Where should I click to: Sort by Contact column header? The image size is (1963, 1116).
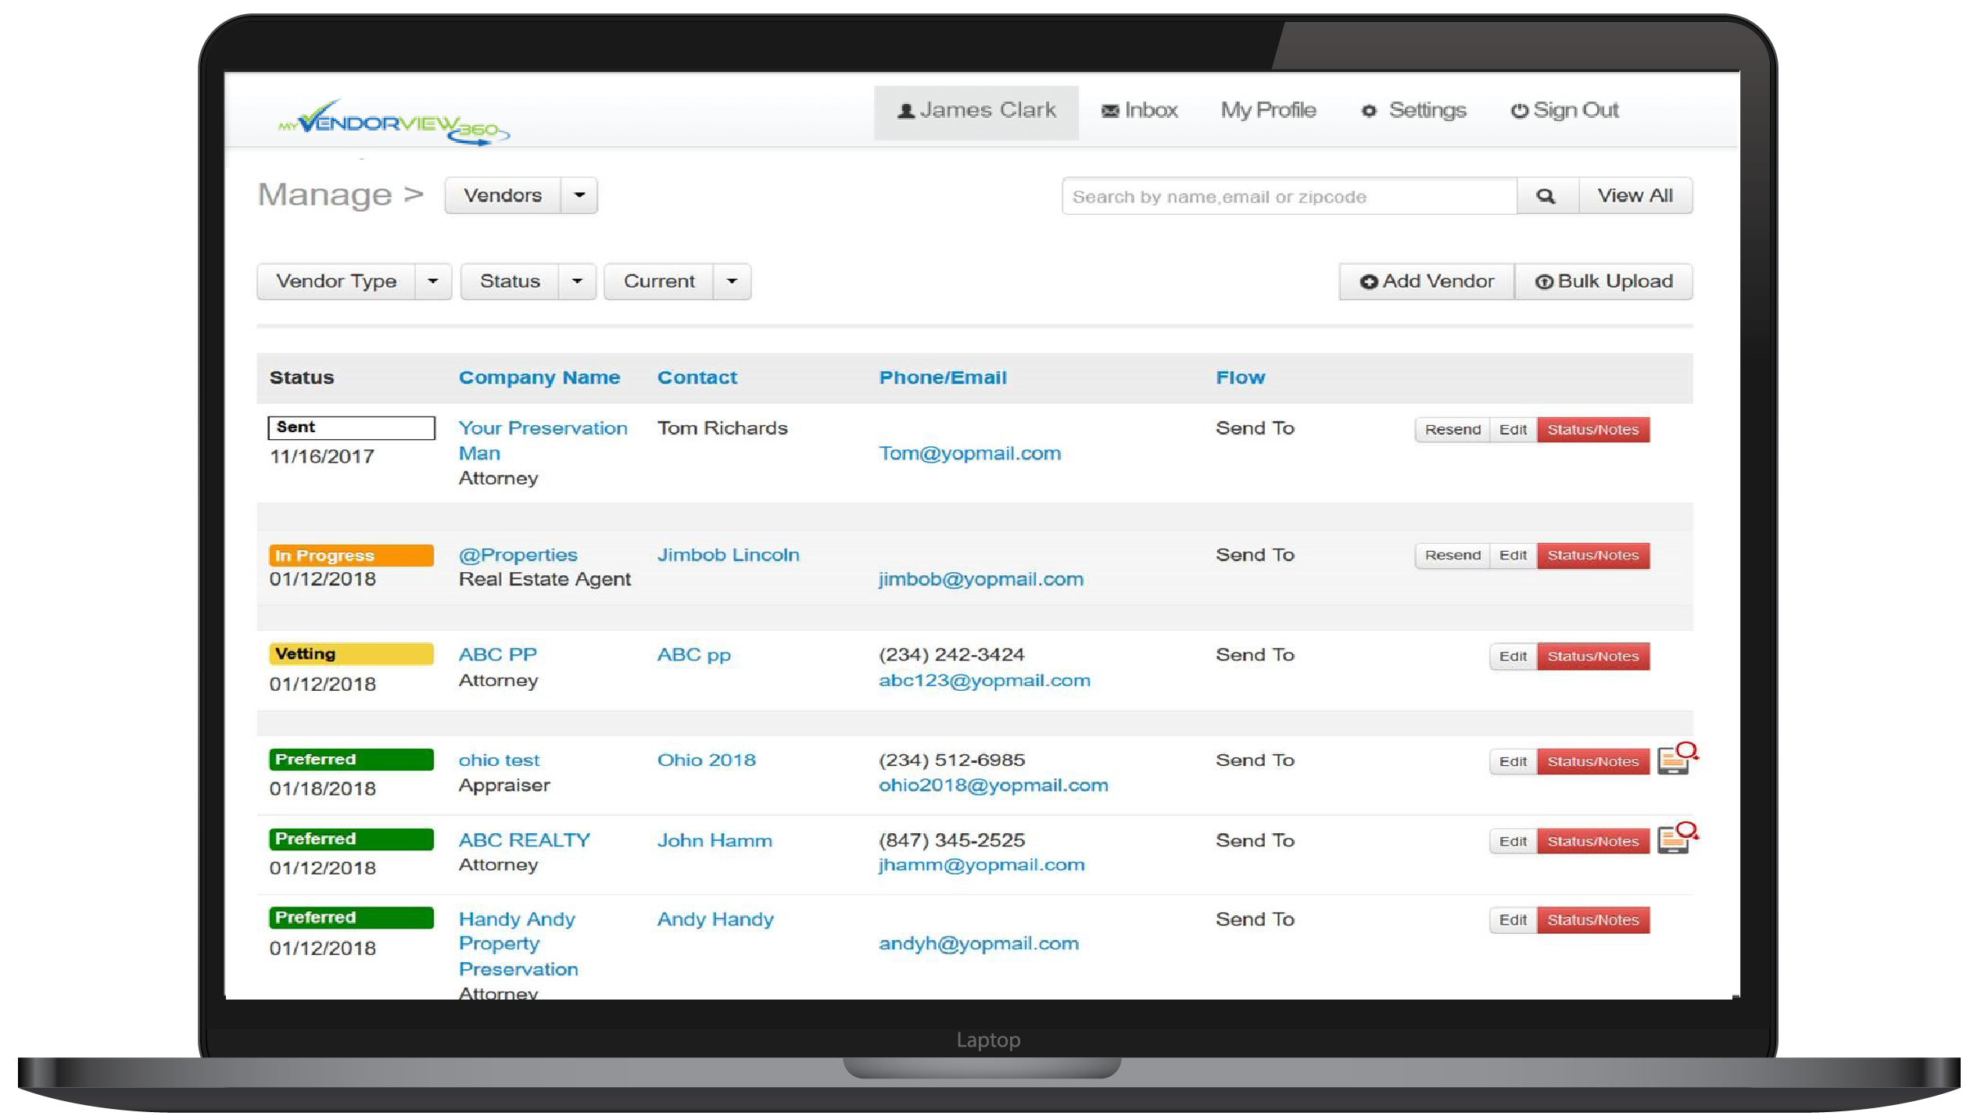(x=697, y=378)
